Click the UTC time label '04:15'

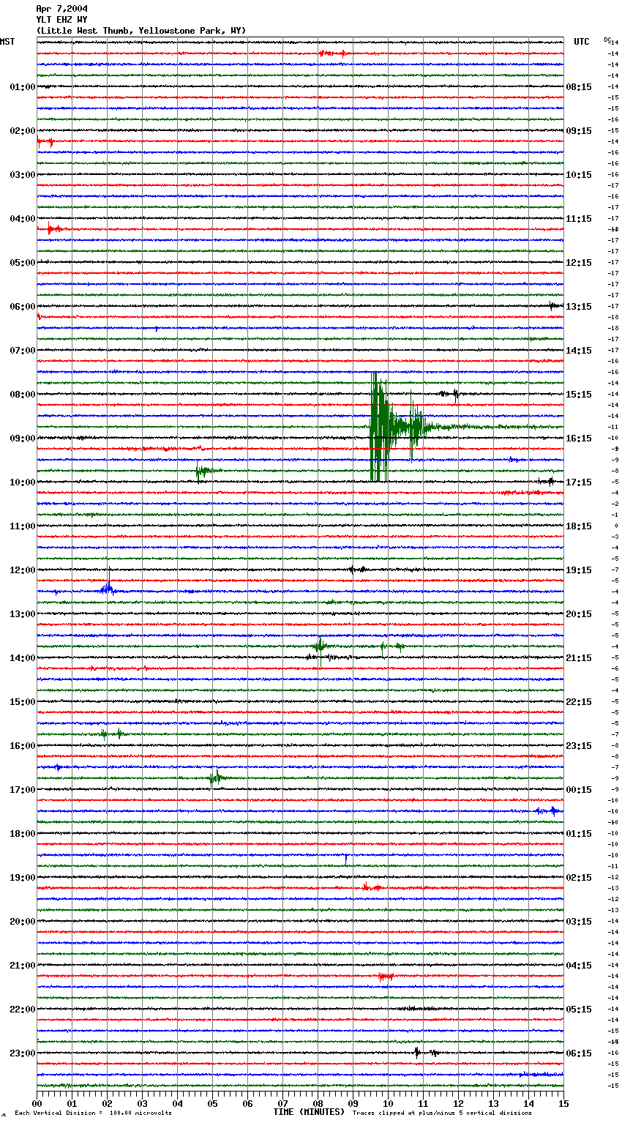[579, 966]
